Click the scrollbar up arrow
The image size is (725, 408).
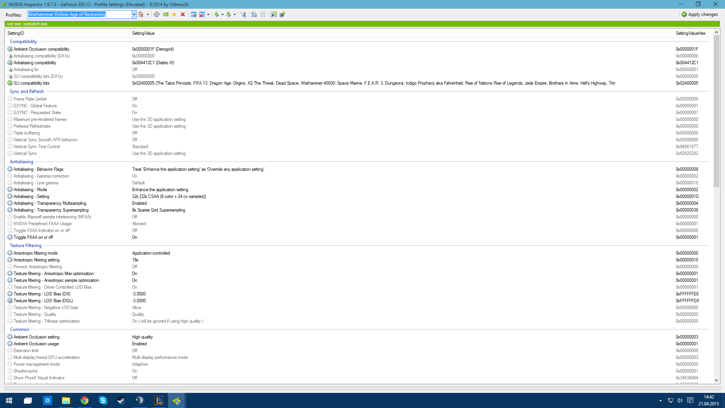716,33
